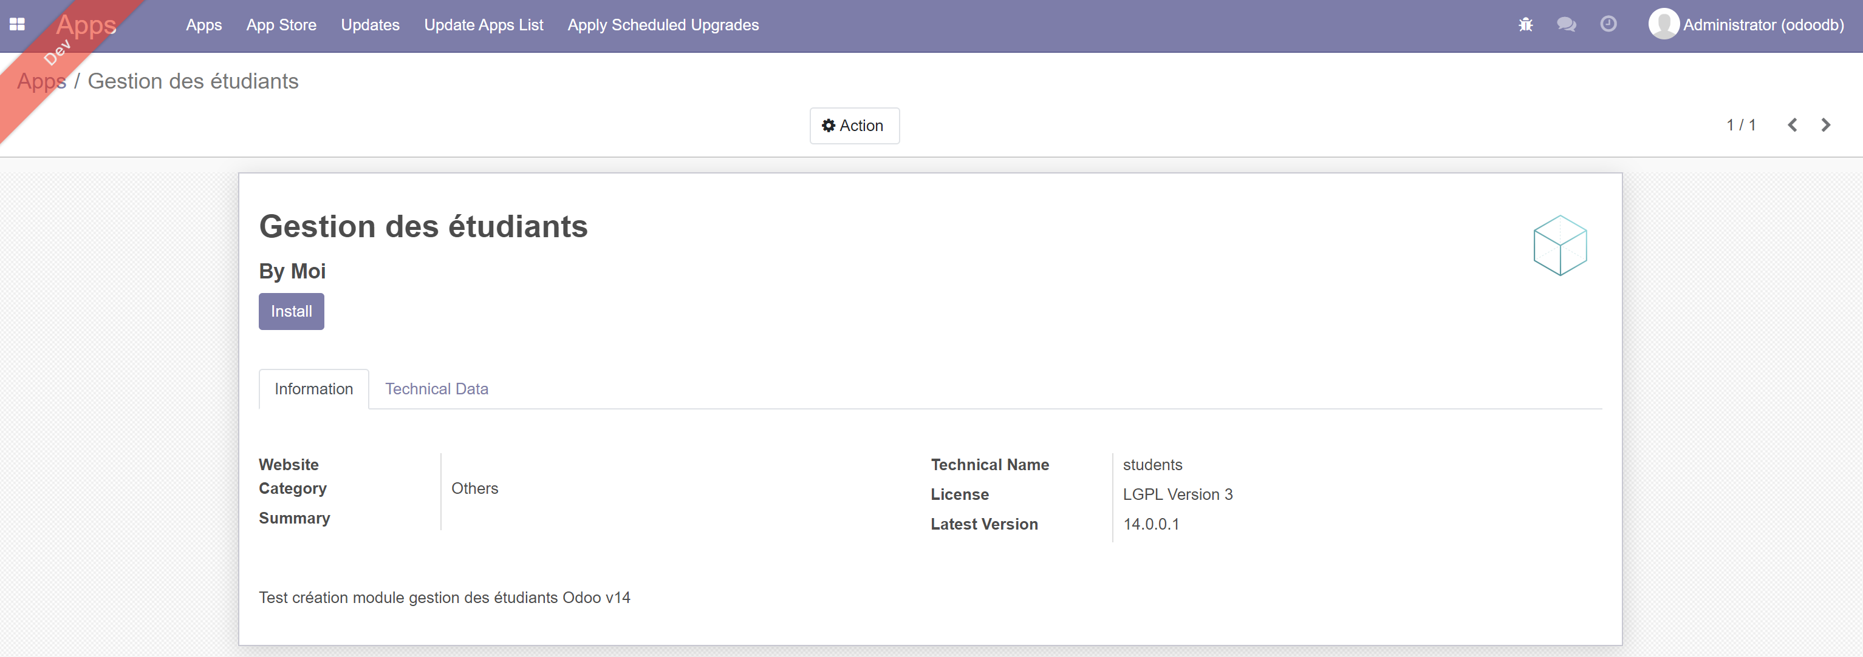This screenshot has width=1863, height=657.
Task: Open the App Store menu
Action: click(x=281, y=24)
